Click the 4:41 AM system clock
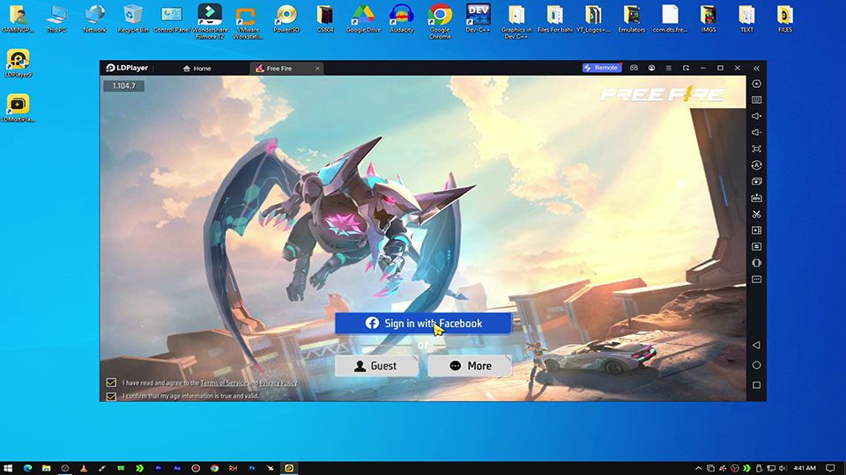This screenshot has width=846, height=475. pyautogui.click(x=805, y=468)
